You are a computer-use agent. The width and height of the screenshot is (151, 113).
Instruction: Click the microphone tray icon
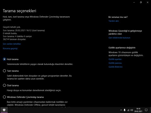coord(124,110)
